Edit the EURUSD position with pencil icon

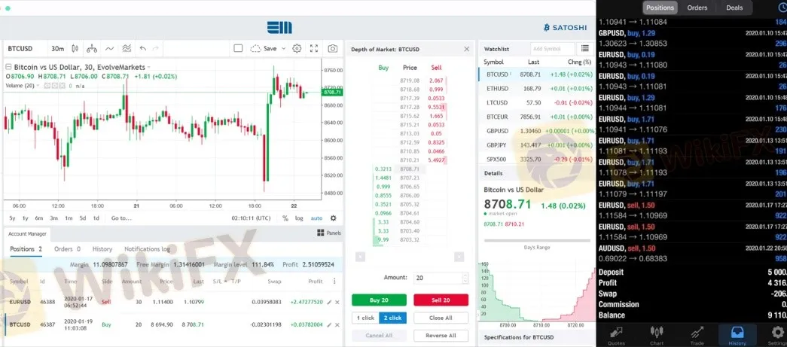click(x=329, y=302)
